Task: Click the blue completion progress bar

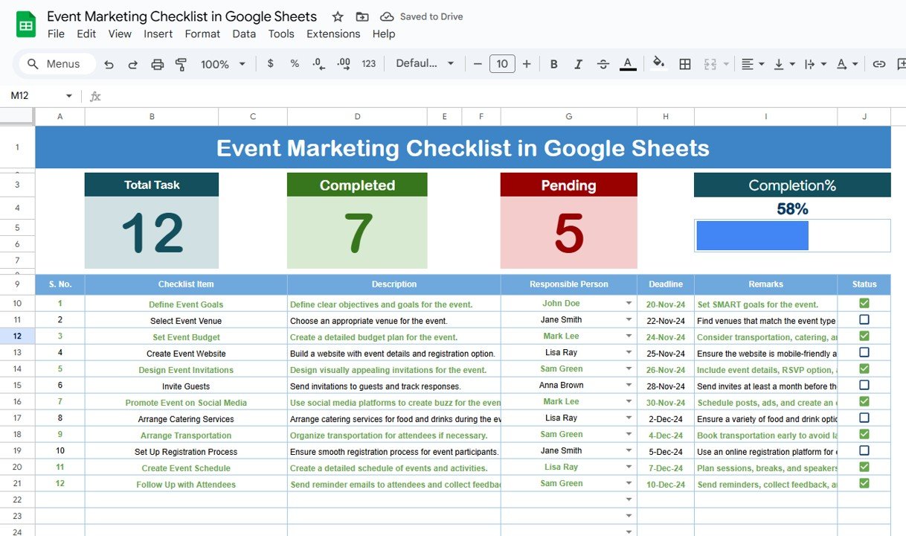Action: coord(752,236)
